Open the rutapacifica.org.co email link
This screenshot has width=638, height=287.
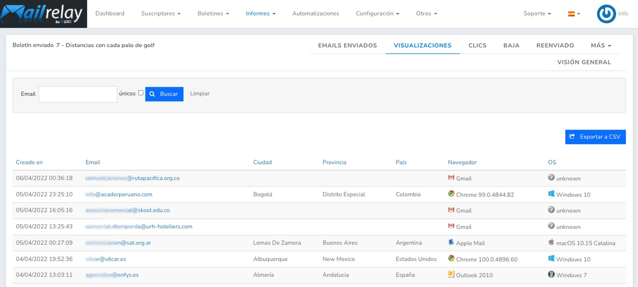133,178
